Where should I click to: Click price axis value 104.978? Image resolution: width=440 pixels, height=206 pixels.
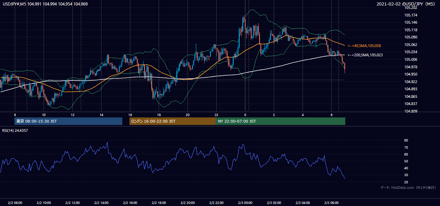(411, 67)
